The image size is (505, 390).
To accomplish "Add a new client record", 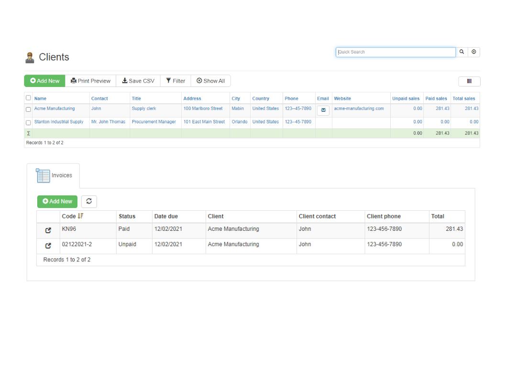I will click(x=45, y=81).
